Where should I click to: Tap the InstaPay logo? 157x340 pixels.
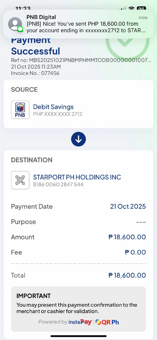pyautogui.click(x=80, y=322)
